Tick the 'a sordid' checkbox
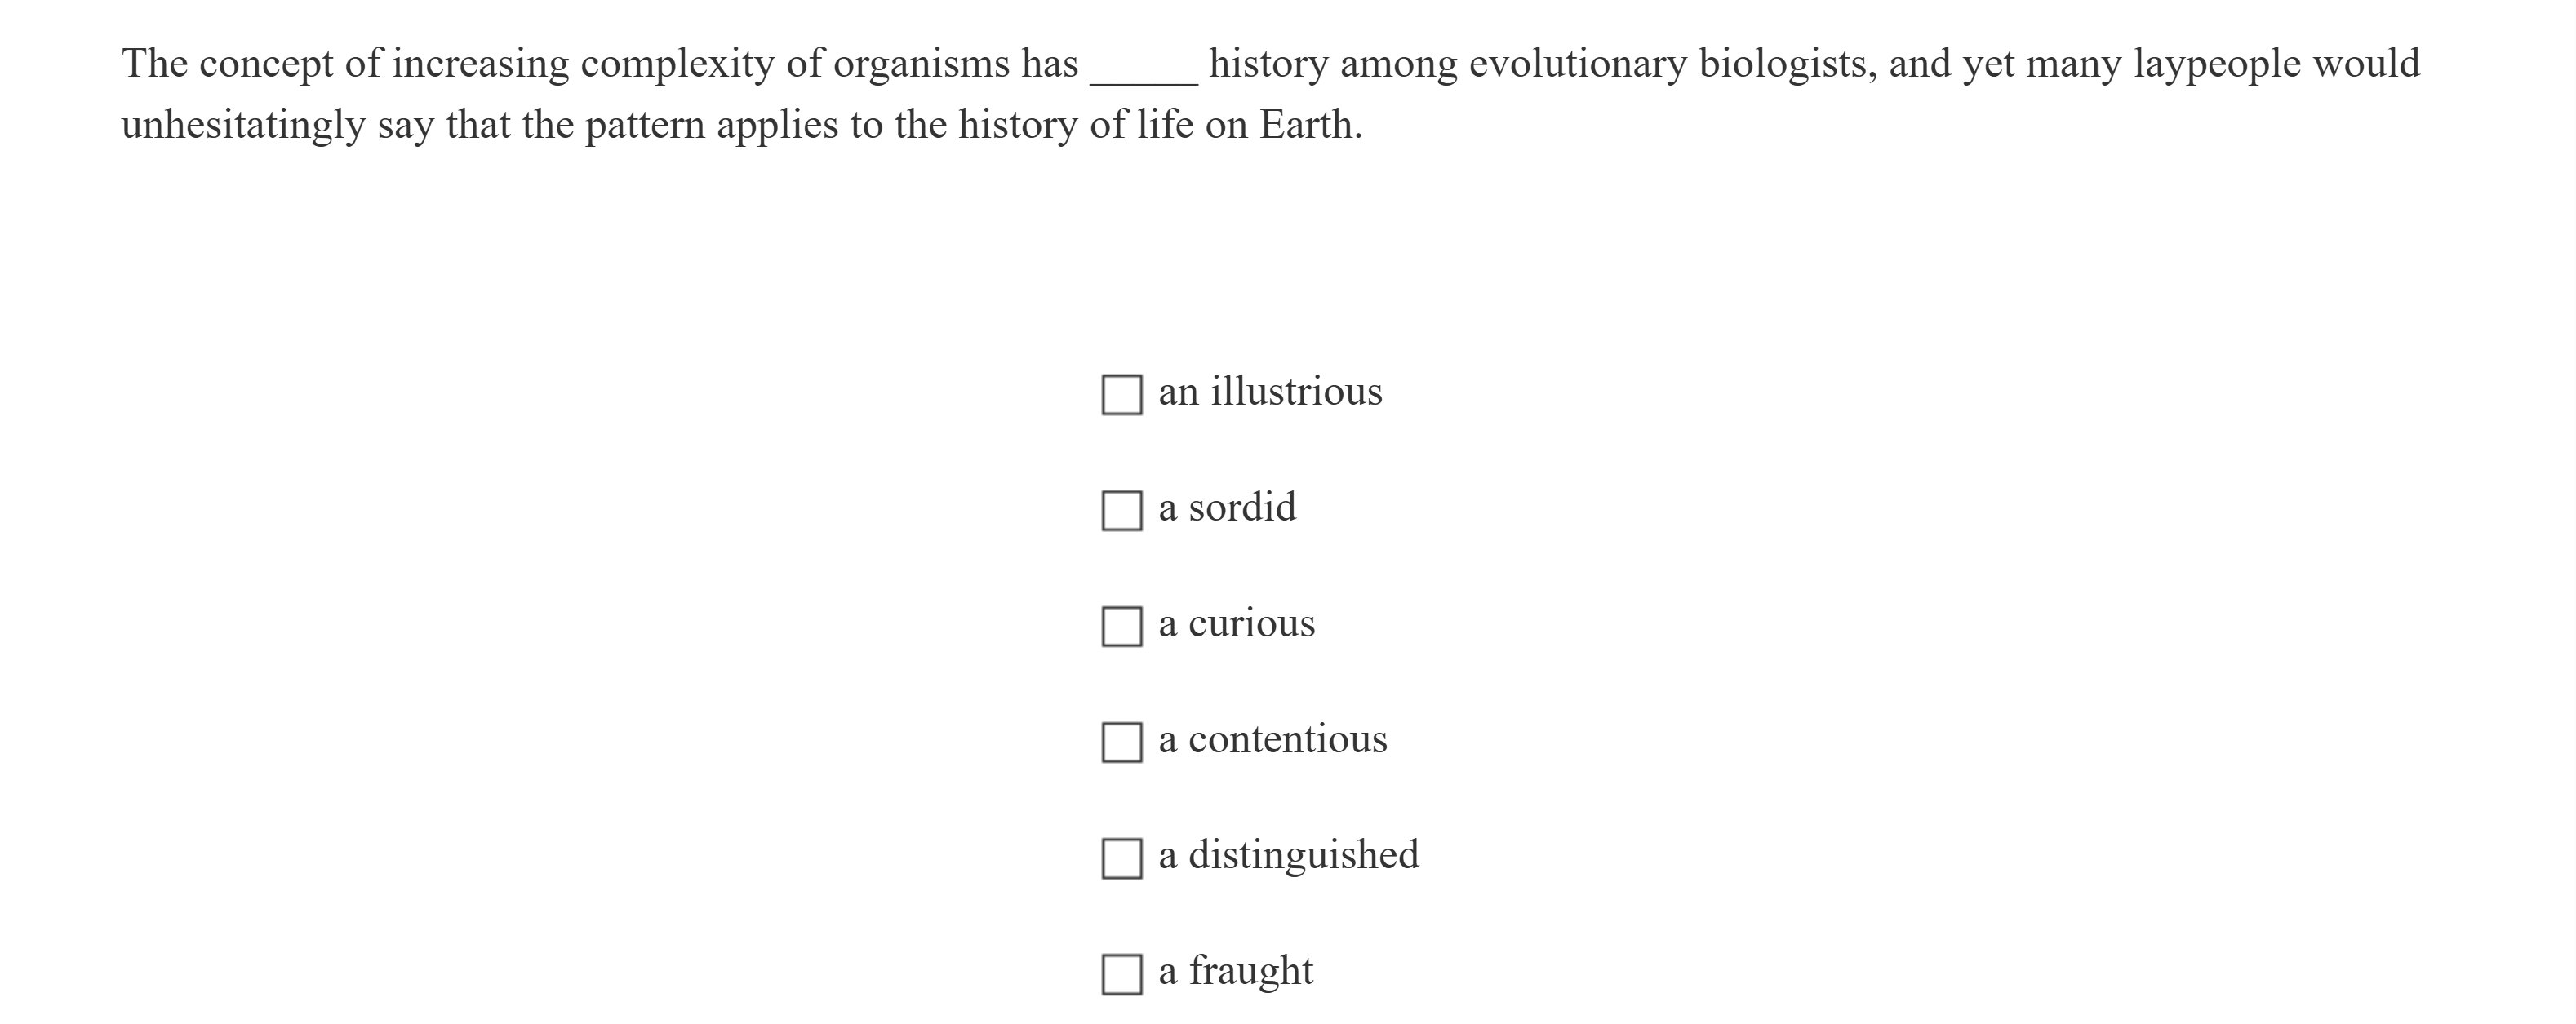This screenshot has height=1024, width=2576. click(x=1121, y=510)
